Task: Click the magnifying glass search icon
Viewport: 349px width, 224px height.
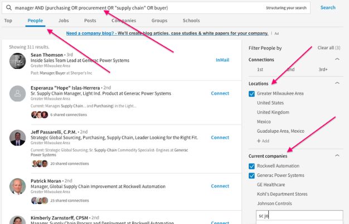Action: click(9, 8)
